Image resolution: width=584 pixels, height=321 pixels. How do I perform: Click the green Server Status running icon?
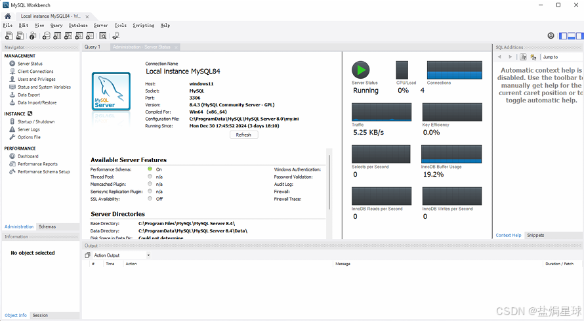tap(360, 70)
